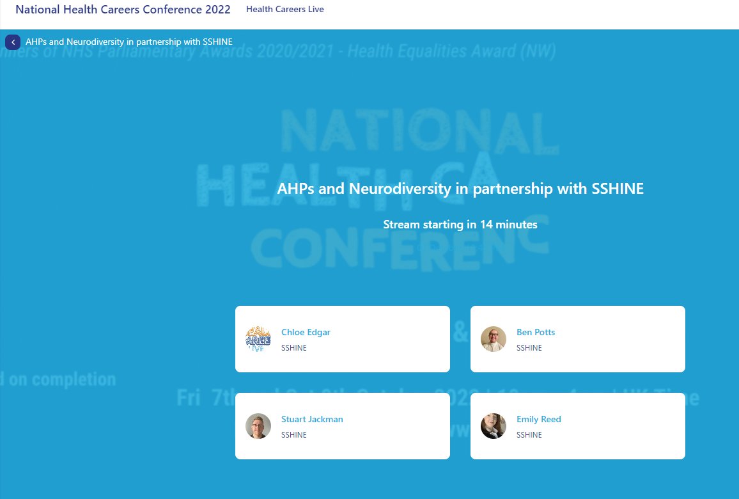The width and height of the screenshot is (739, 499).
Task: Click SSHINE label under Emily Reed
Action: (529, 434)
